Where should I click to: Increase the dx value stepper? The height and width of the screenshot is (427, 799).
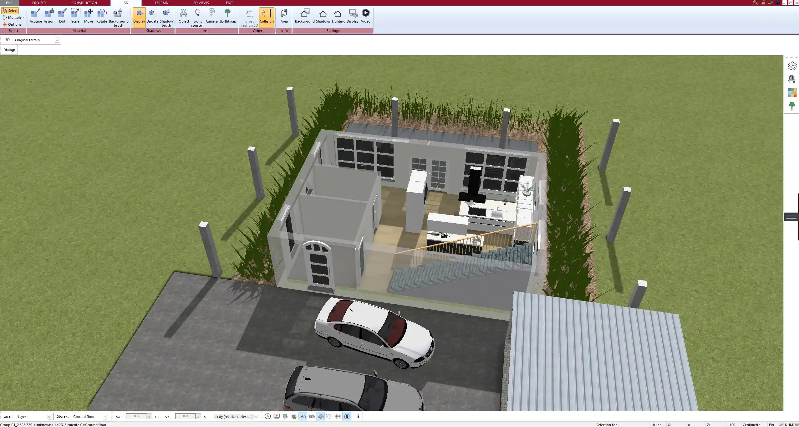tap(149, 415)
